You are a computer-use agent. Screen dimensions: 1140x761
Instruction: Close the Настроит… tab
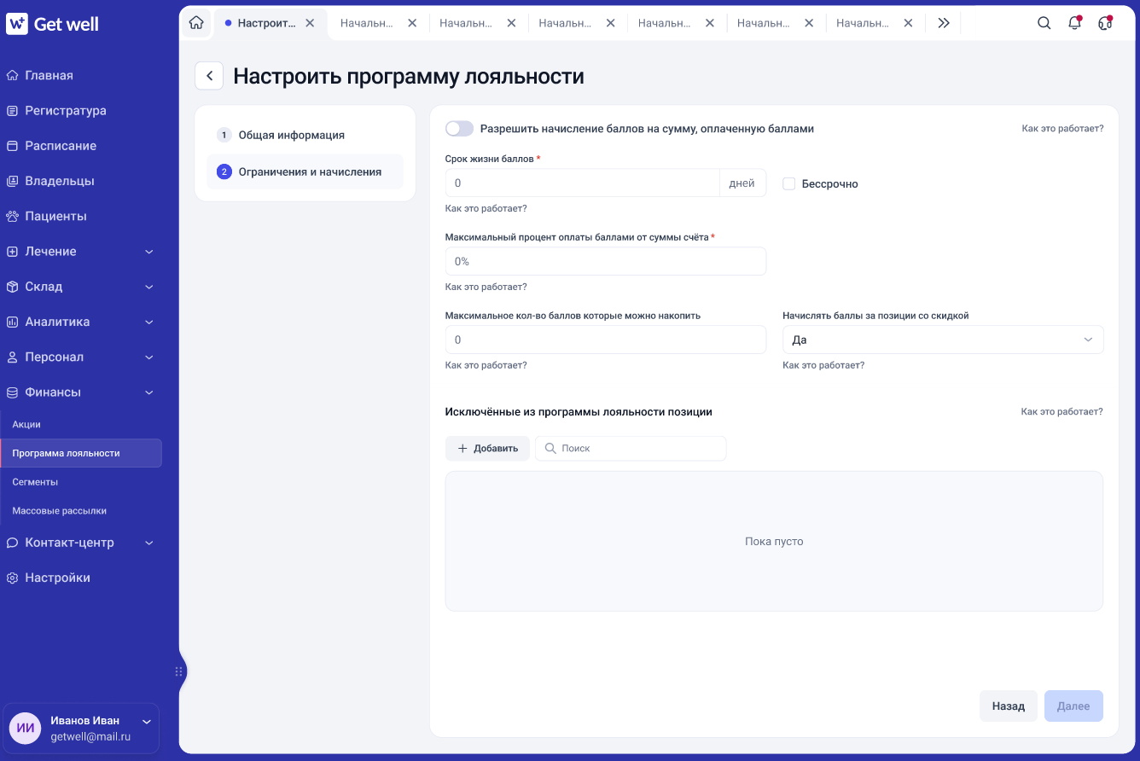[311, 23]
